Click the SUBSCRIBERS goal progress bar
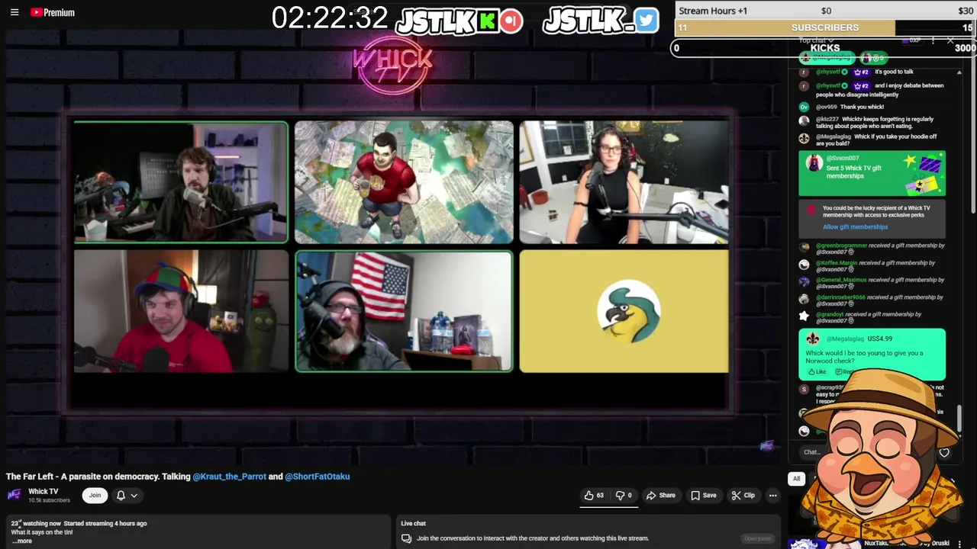Image resolution: width=977 pixels, height=549 pixels. [825, 27]
